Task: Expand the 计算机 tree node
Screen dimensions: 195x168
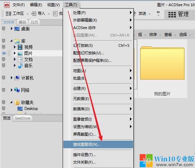Action: 12,78
